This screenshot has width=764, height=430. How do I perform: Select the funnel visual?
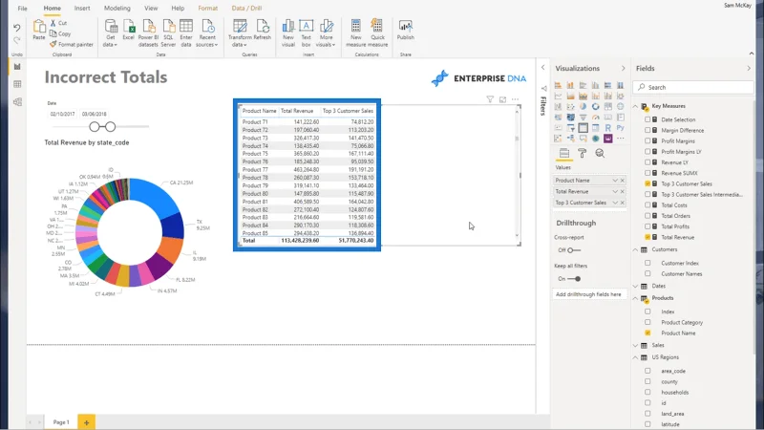point(583,118)
